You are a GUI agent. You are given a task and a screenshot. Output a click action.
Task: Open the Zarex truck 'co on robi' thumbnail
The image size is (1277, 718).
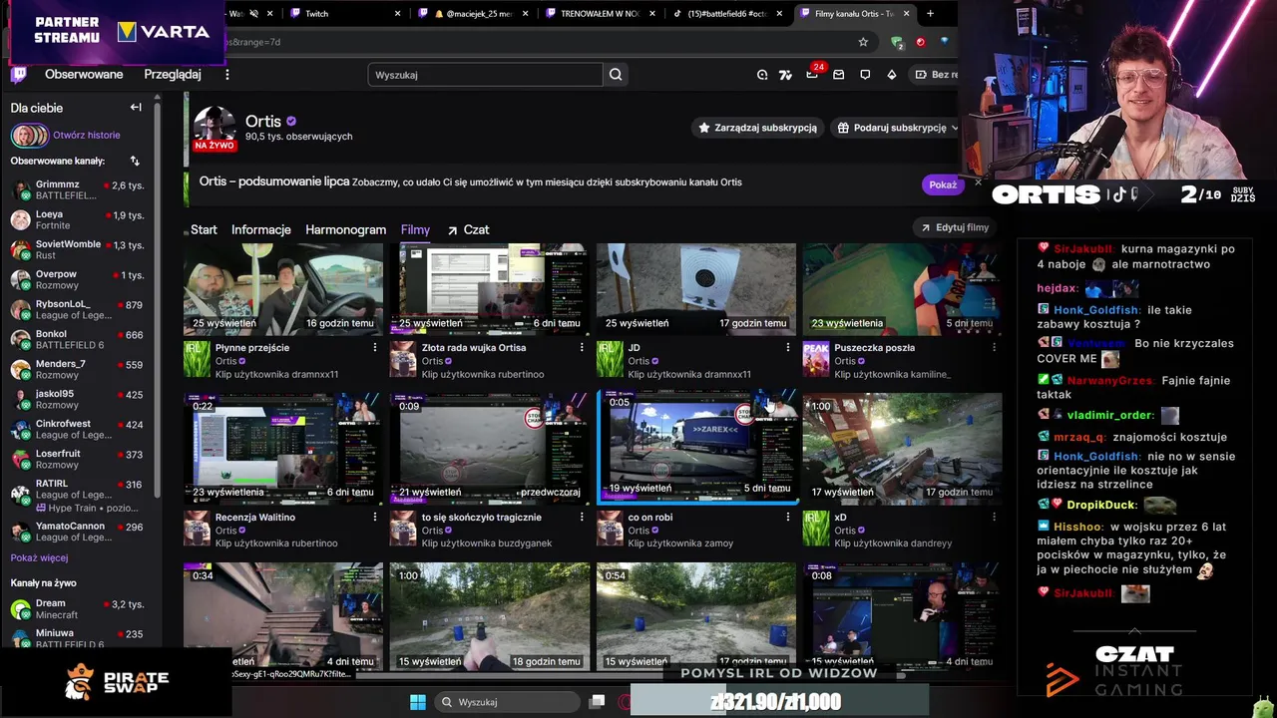(696, 448)
